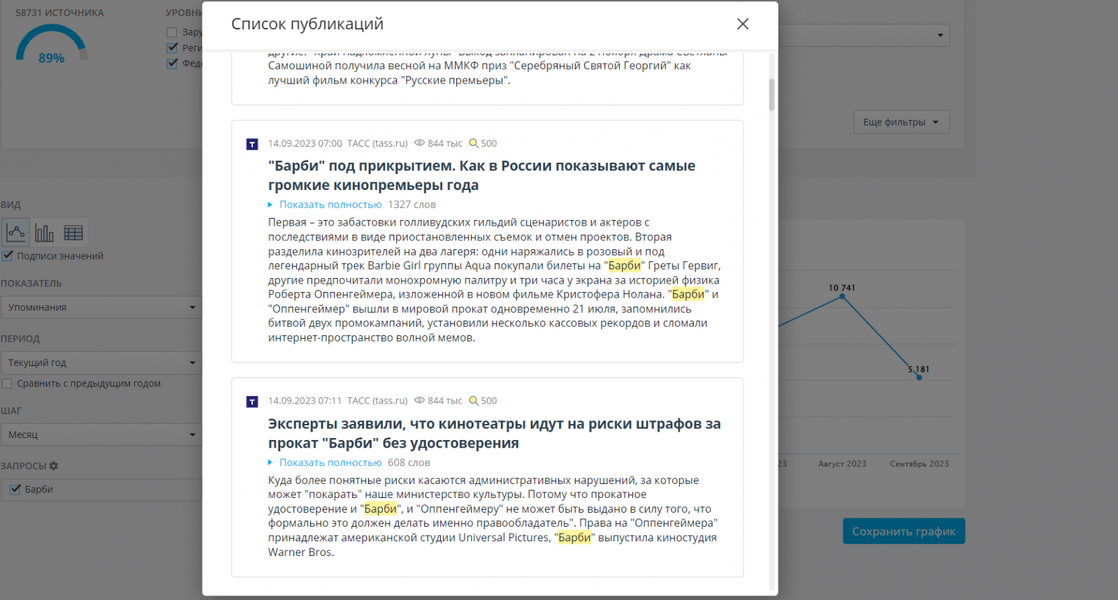This screenshot has width=1118, height=600.
Task: Click '844 тыс' views in the 07:00 article
Action: click(445, 143)
